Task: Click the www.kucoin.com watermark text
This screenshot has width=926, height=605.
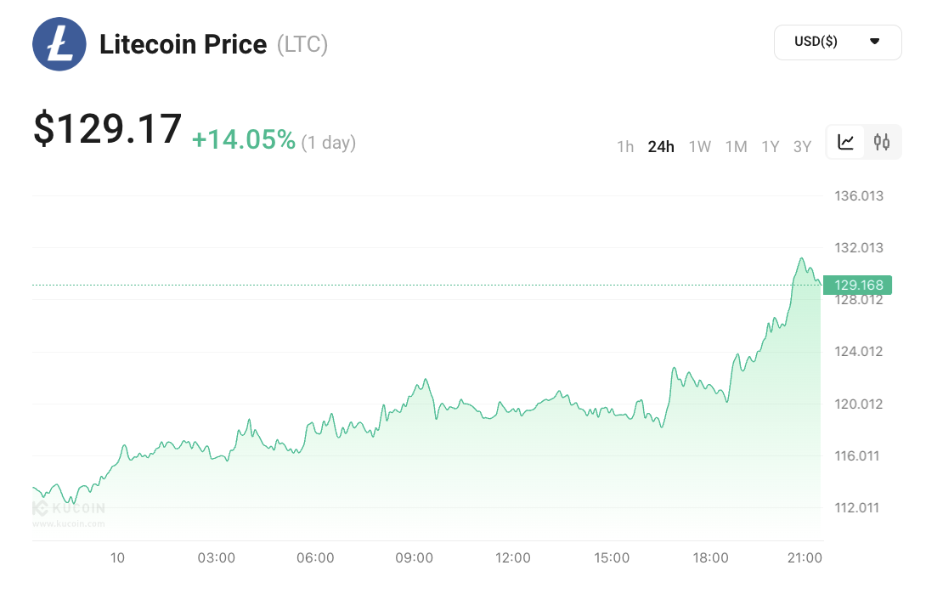Action: pos(69,524)
